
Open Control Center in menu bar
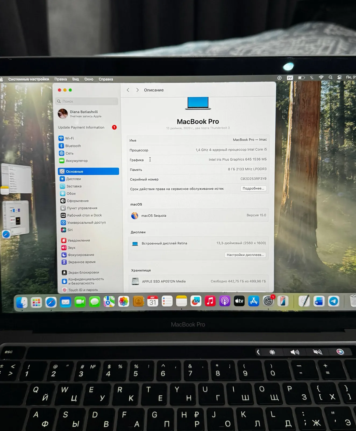339,77
